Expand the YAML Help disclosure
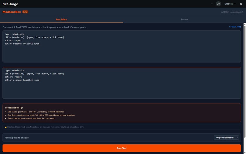The width and height of the screenshot is (246, 154). click(x=235, y=27)
